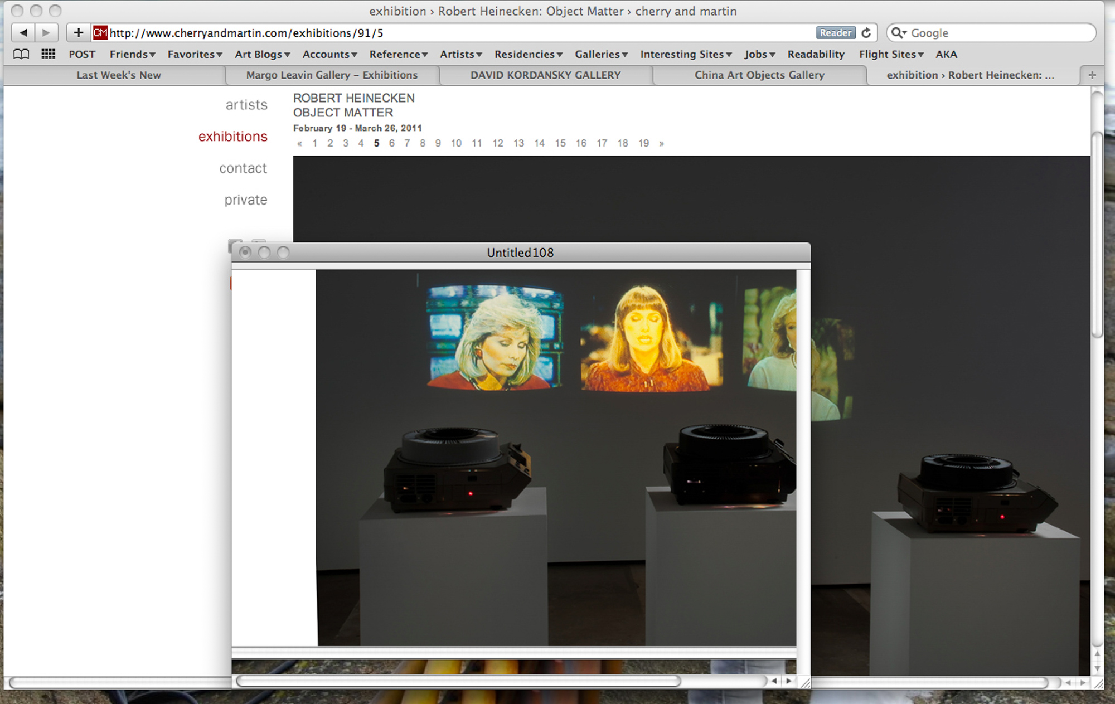Image resolution: width=1115 pixels, height=704 pixels.
Task: Click Safari horizontal scroll left arrow
Action: pyautogui.click(x=1068, y=682)
